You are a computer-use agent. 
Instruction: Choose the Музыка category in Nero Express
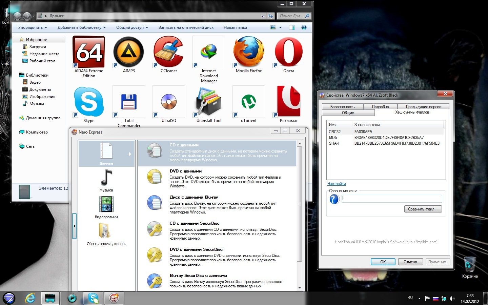(x=106, y=180)
